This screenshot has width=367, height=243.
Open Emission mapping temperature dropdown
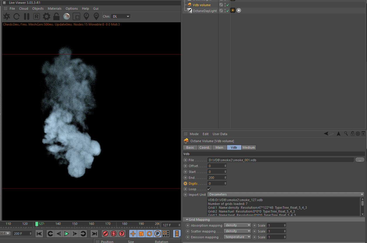tap(237, 237)
